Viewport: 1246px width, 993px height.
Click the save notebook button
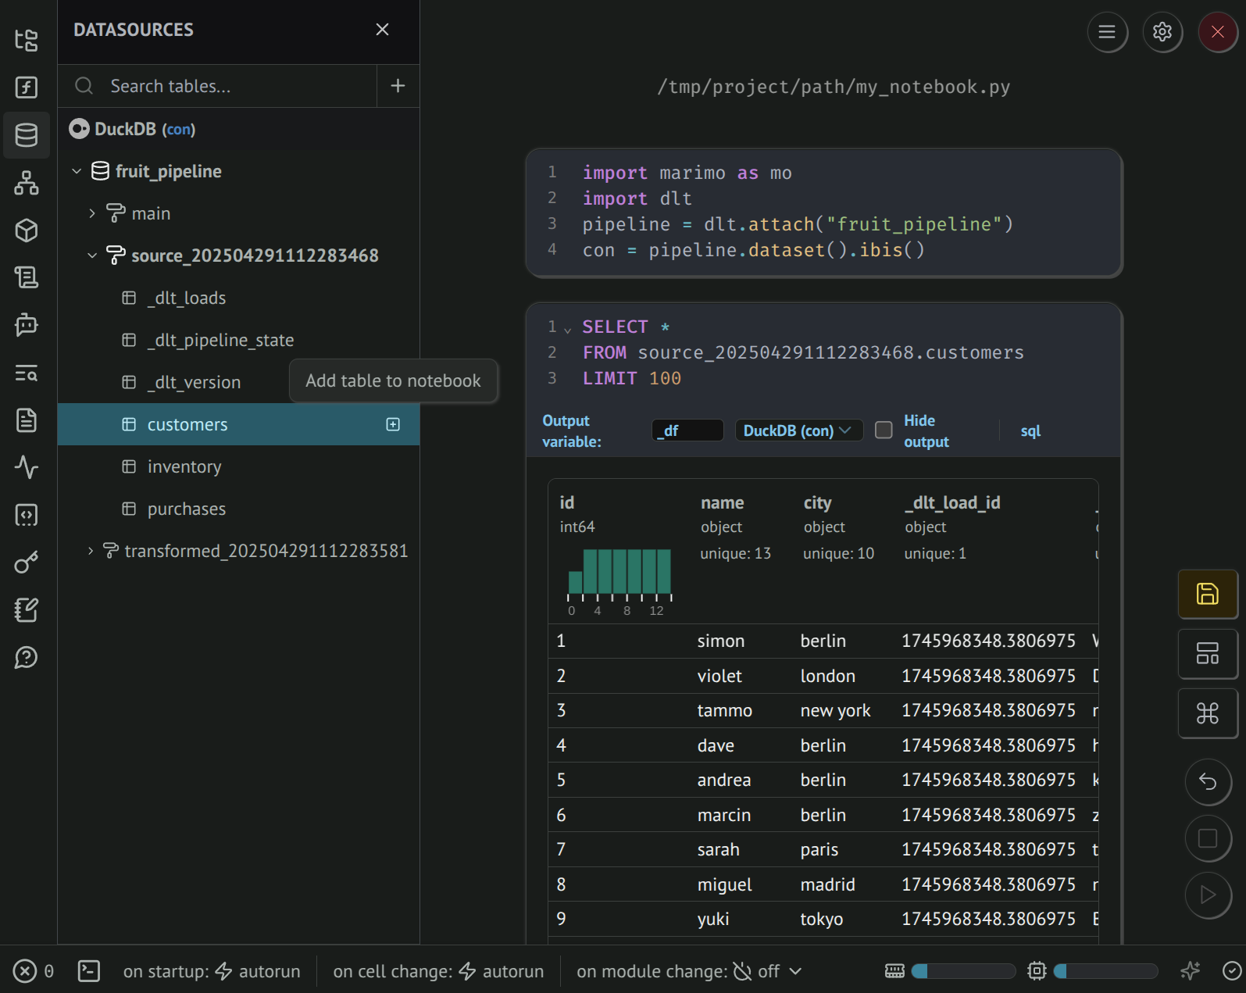1207,594
